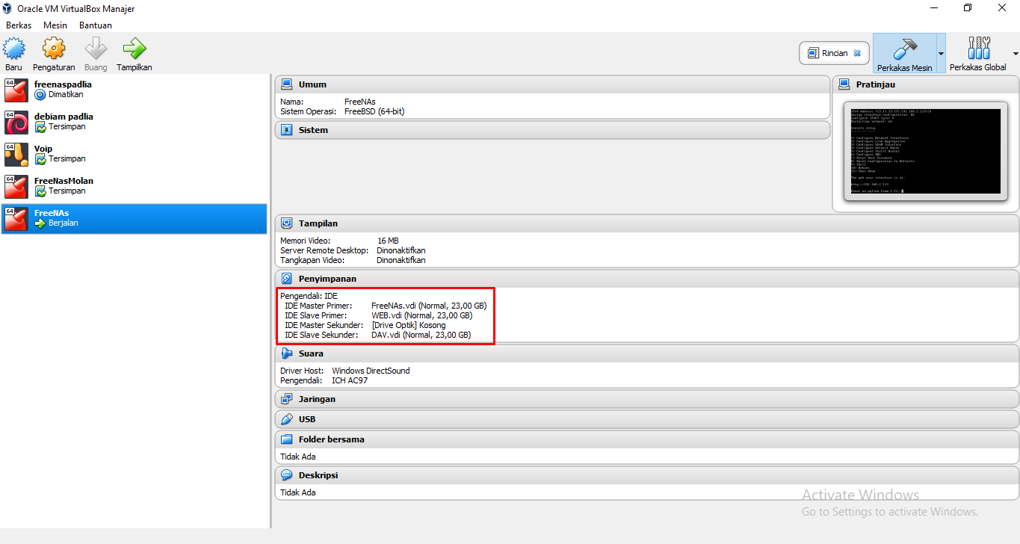Click the Folder bersama folder icon
Image resolution: width=1020 pixels, height=544 pixels.
(x=286, y=439)
